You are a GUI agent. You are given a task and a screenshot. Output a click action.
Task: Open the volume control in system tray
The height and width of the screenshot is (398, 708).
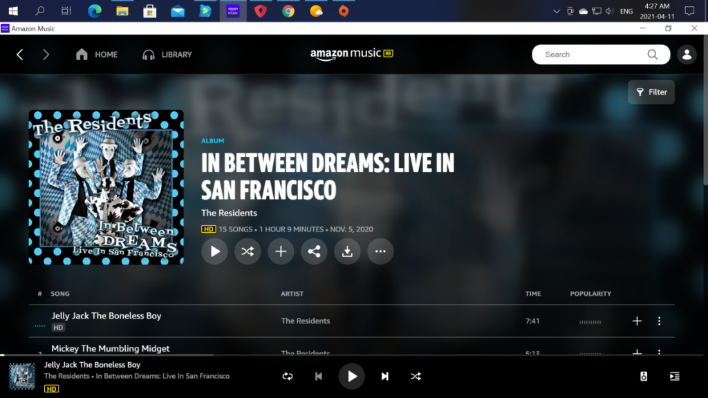(610, 11)
